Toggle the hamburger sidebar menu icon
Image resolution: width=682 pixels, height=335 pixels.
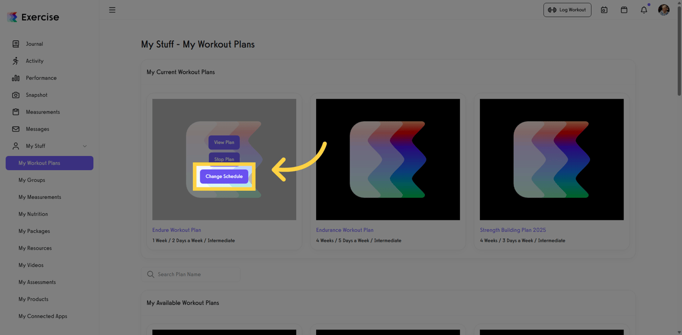[112, 10]
